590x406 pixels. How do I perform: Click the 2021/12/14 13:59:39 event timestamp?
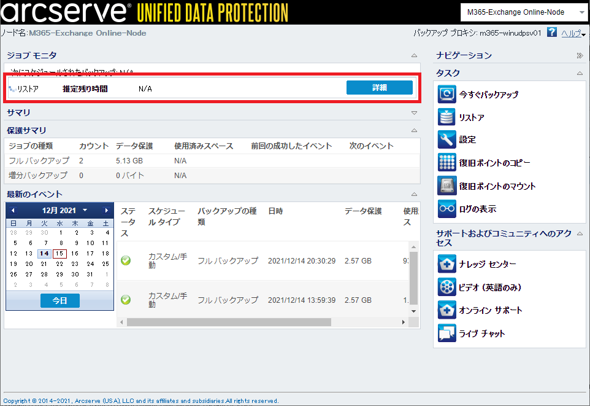point(302,300)
